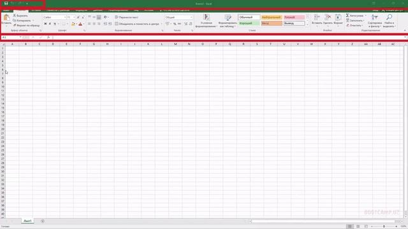Click the percent style icon
408x229 pixels.
pyautogui.click(x=175, y=24)
